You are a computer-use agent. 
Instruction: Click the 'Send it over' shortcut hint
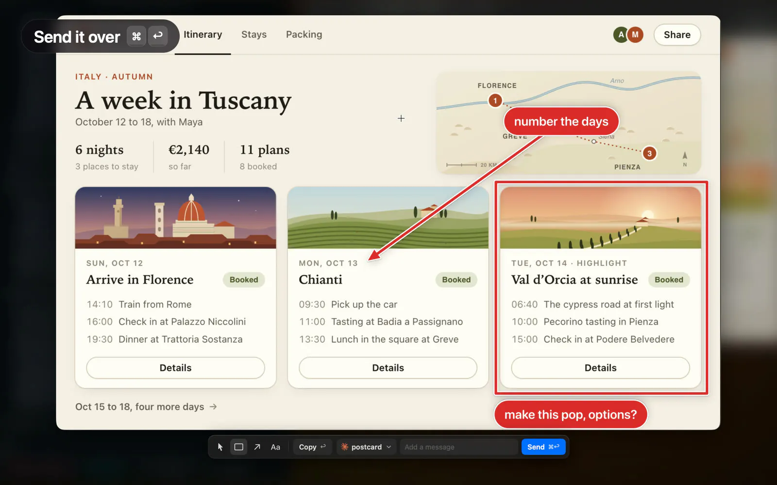click(x=101, y=36)
